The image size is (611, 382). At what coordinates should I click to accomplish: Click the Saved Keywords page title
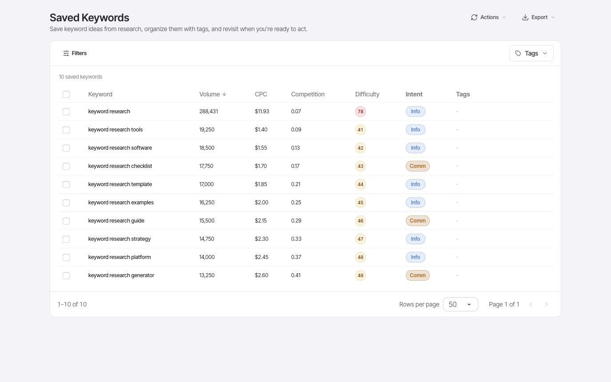(x=89, y=18)
